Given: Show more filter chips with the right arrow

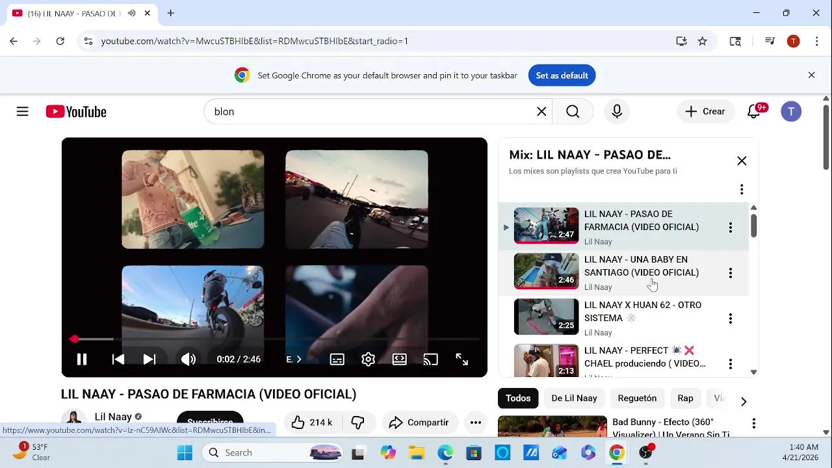Looking at the screenshot, I should point(744,402).
